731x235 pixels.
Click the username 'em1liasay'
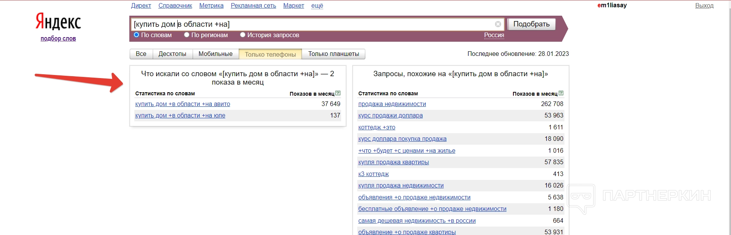click(x=612, y=5)
